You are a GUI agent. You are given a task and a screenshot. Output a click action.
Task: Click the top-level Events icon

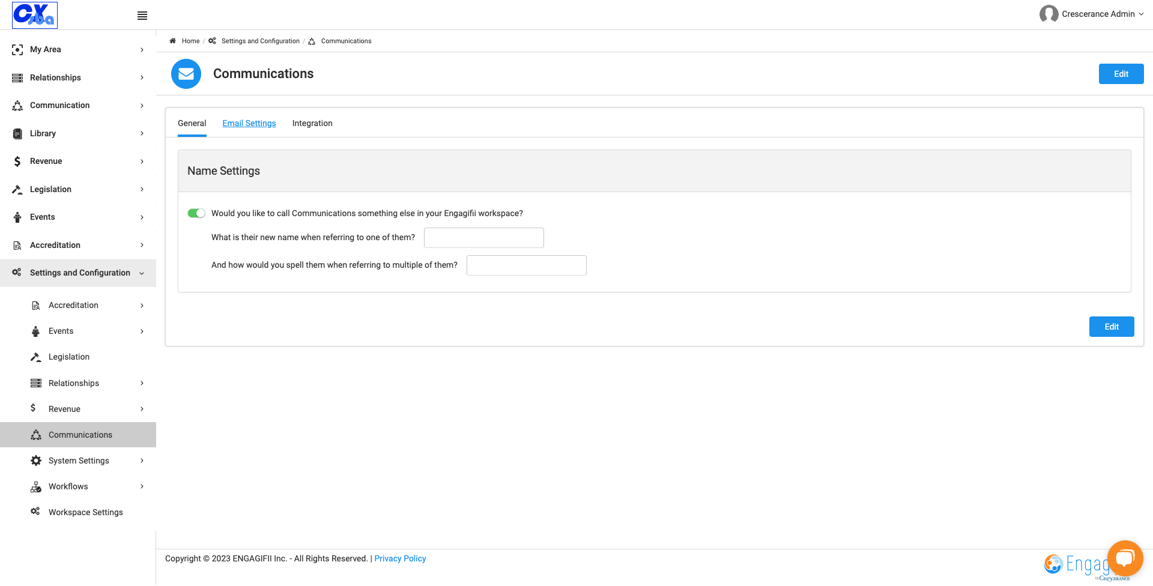tap(17, 217)
